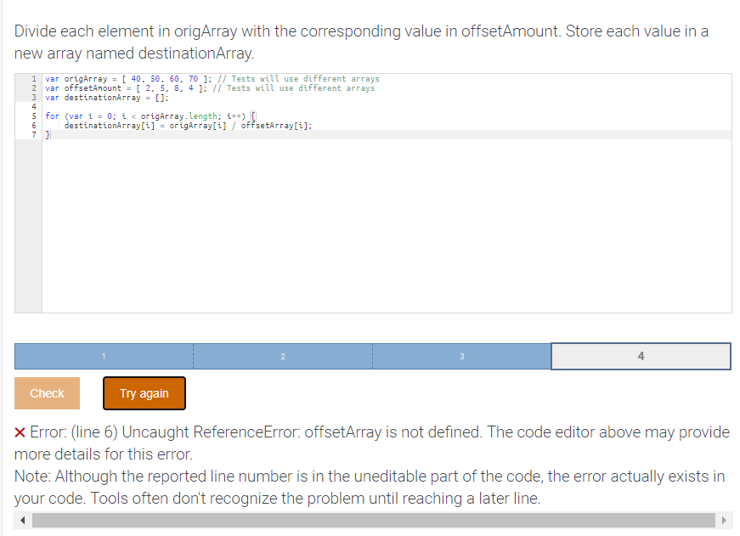The image size is (740, 536).
Task: Select the highlighted segment 4
Action: coord(641,356)
